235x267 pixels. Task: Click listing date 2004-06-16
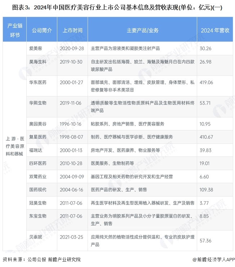pos(71,190)
